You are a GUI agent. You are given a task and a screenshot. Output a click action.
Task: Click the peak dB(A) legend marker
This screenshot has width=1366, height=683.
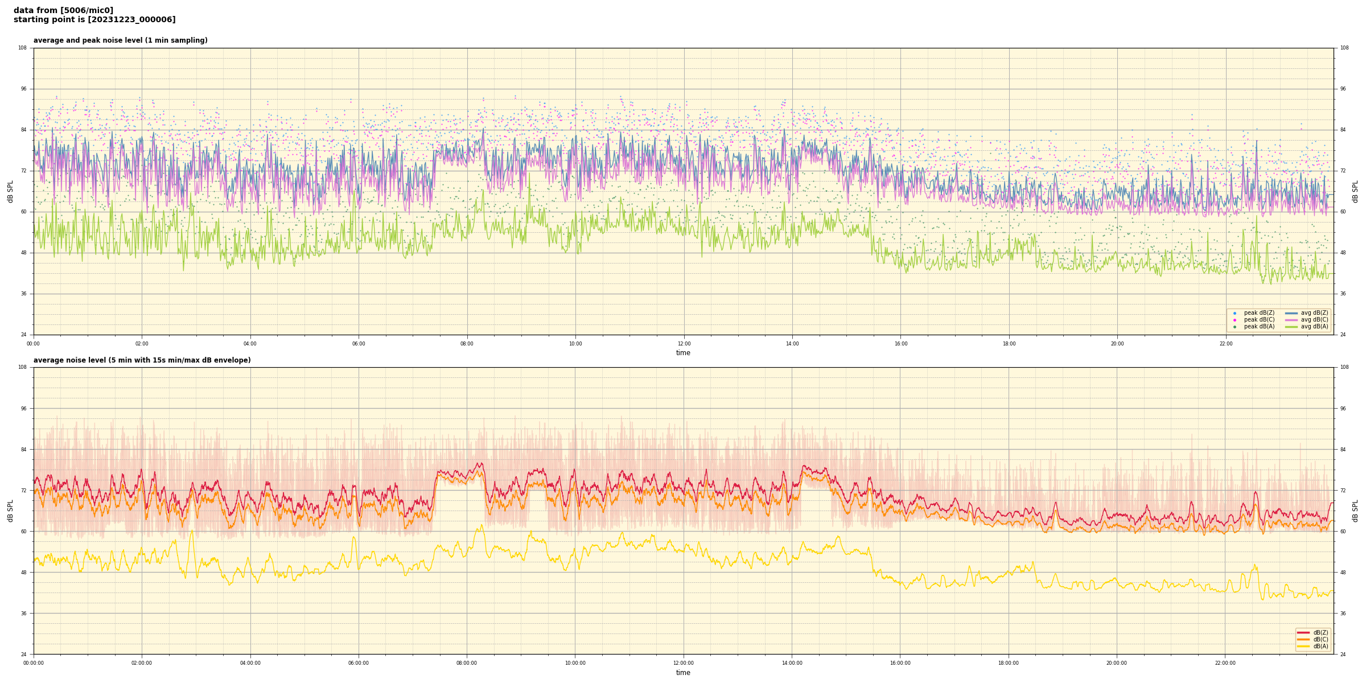(1235, 327)
